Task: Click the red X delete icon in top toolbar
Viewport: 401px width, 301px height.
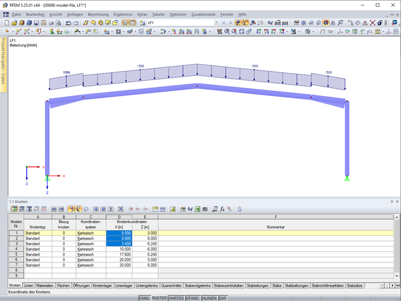Action: click(x=373, y=23)
